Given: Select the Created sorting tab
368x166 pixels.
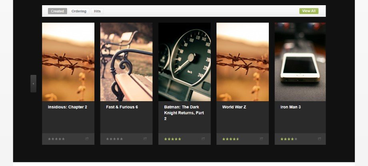Looking at the screenshot, I should click(x=58, y=11).
